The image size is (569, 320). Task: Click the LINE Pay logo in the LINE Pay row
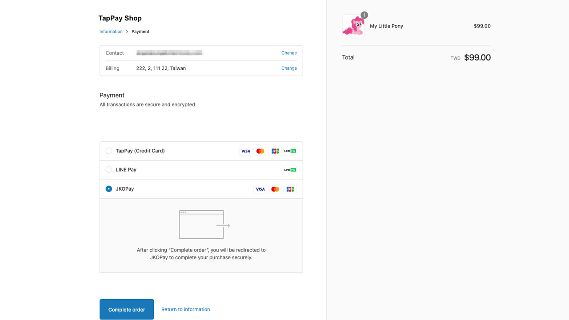pyautogui.click(x=290, y=170)
